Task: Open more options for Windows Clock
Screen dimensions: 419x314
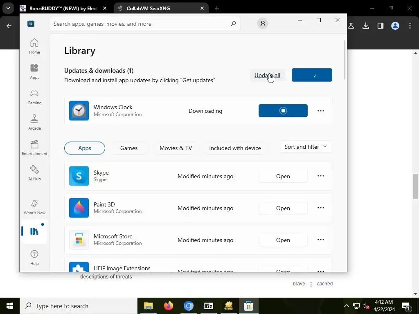Action: point(321,110)
